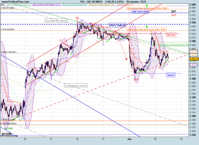
Task: Click the Boll sup Boll inf indicator label
Action: point(47,5)
